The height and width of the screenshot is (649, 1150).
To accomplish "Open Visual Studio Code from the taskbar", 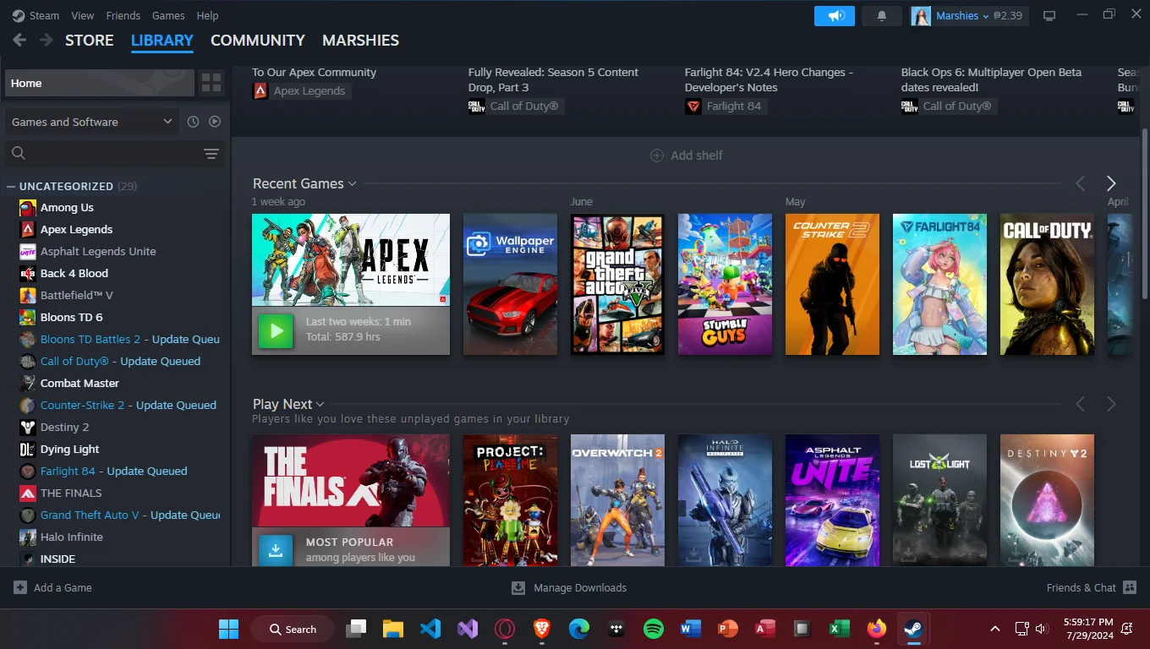I will pos(430,629).
